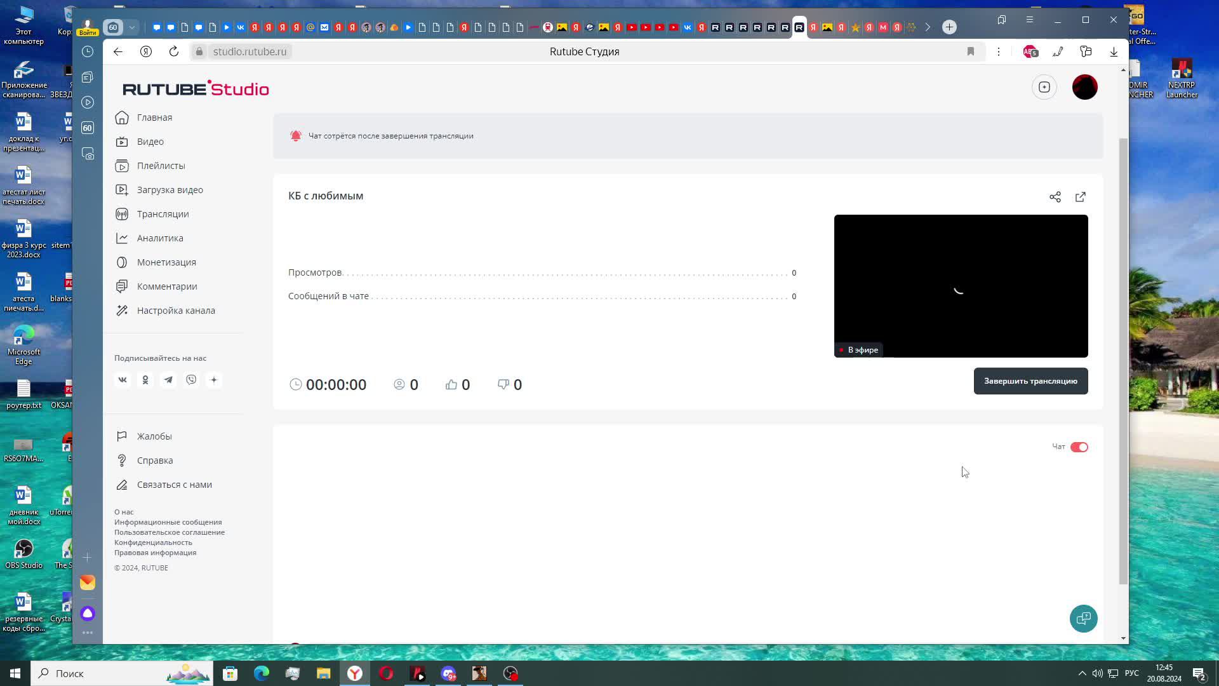Click the Windows taskbar search box
Screen dimensions: 1219x686
click(x=122, y=673)
